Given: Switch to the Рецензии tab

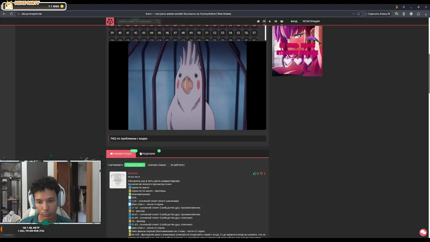Looking at the screenshot, I should tap(147, 154).
